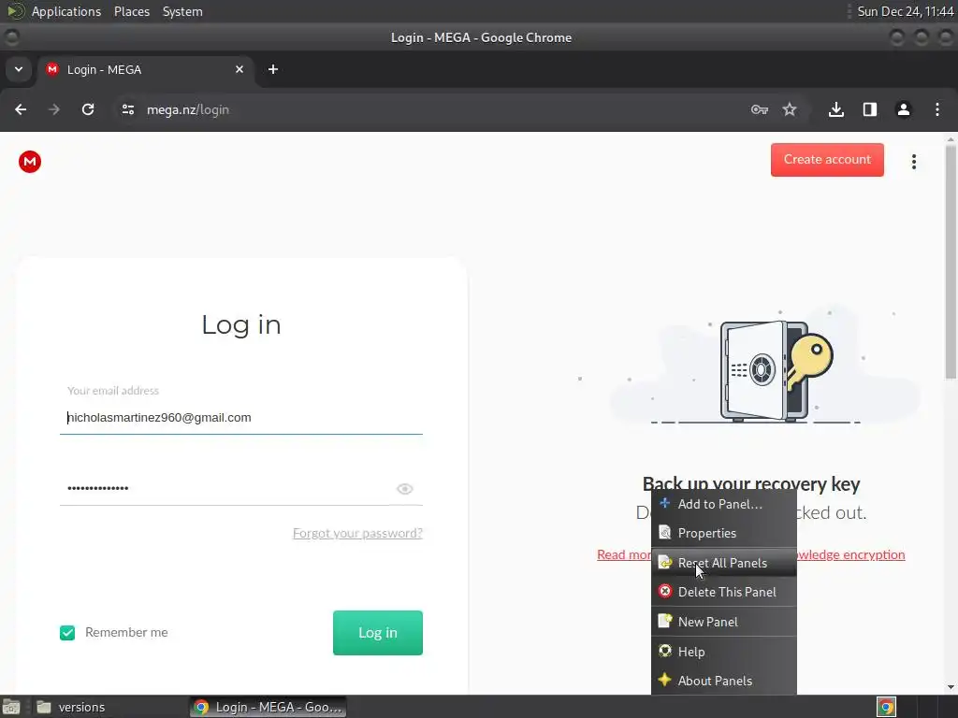Open a new tab with plus button

coord(273,69)
